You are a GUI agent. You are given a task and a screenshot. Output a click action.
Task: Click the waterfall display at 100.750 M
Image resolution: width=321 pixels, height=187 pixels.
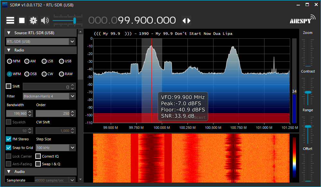(x=233, y=158)
